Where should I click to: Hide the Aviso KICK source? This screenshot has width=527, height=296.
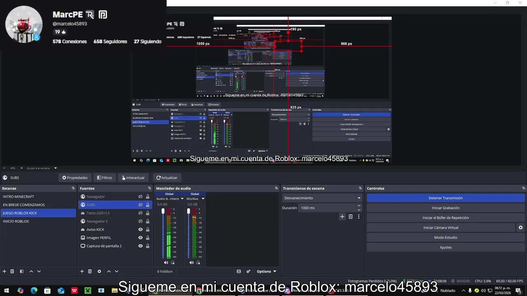coord(140,229)
